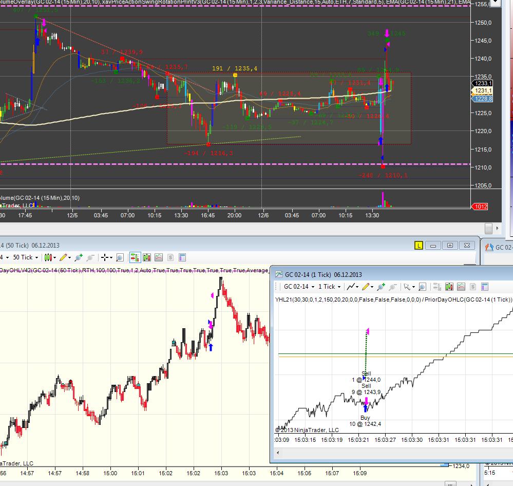
Task: Click scroll-left arrow in 1 Tick window
Action: 278,453
